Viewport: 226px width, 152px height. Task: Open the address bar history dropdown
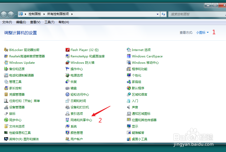pyautogui.click(x=158, y=14)
